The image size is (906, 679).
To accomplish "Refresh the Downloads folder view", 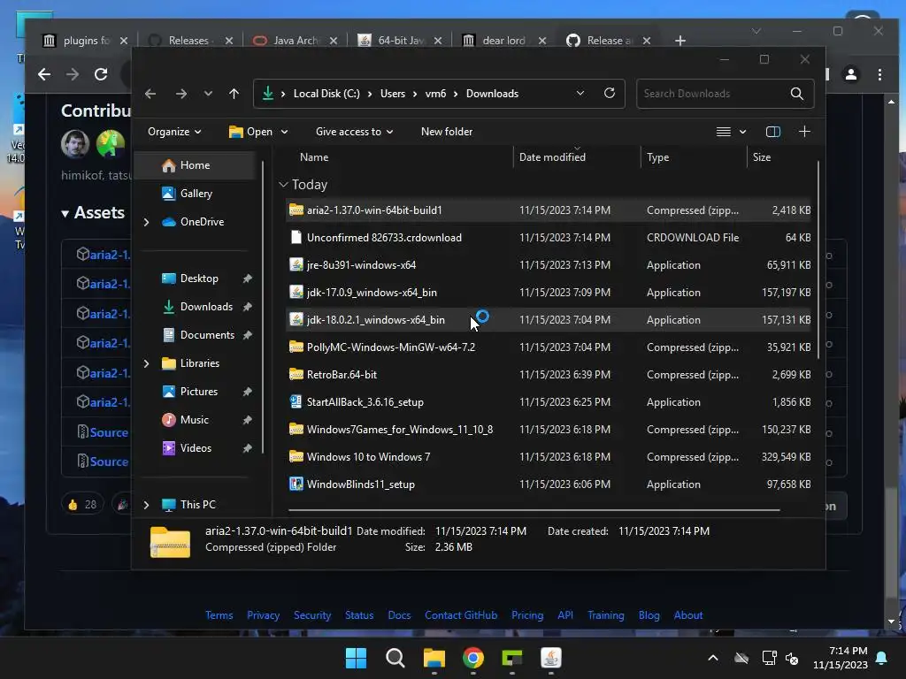I will click(x=609, y=93).
